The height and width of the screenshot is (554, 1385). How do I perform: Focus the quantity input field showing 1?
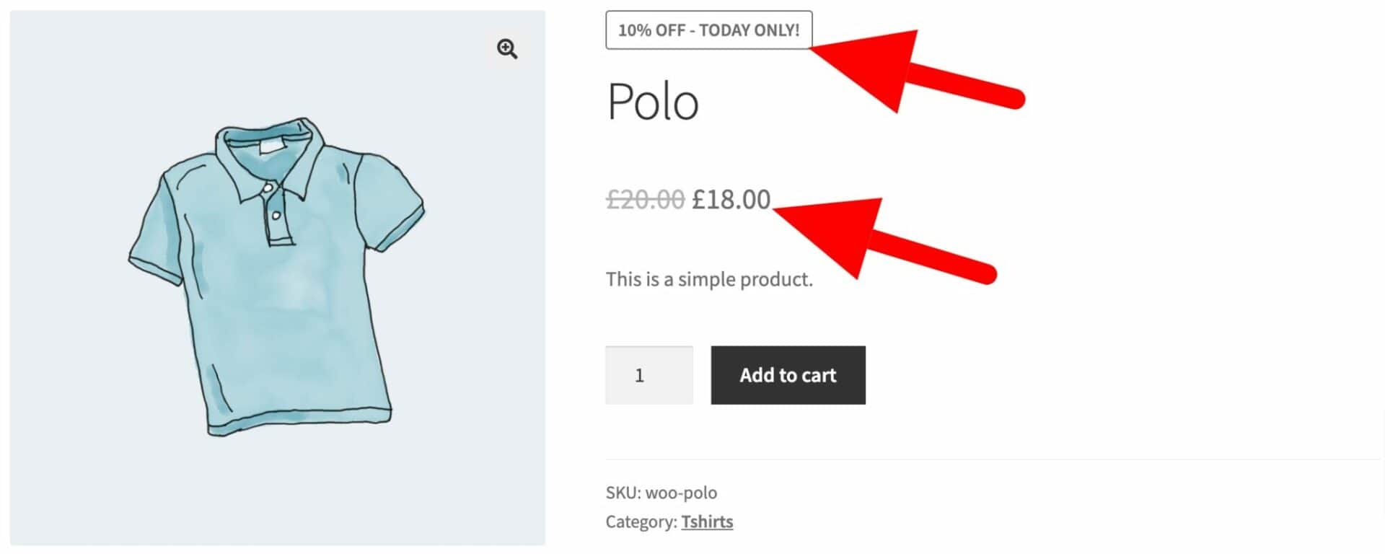(x=649, y=375)
